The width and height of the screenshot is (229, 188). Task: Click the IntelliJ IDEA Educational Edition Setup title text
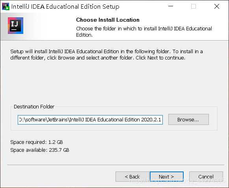65,7
